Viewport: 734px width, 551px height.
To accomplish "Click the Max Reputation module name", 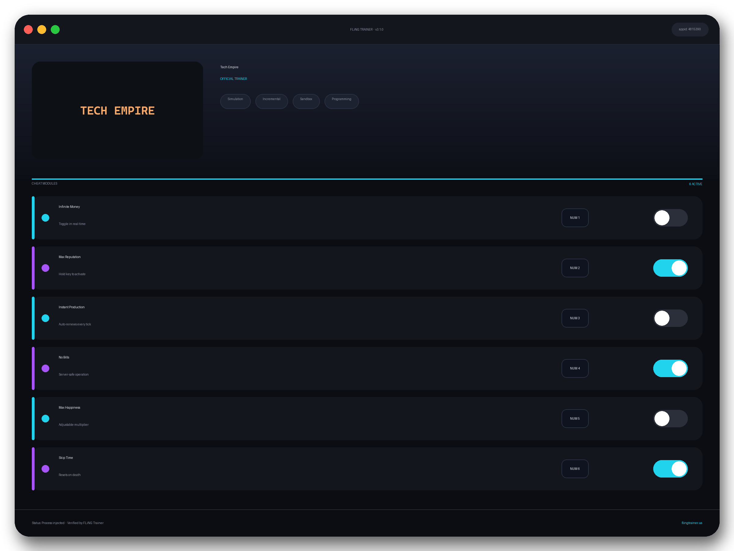I will tap(70, 257).
